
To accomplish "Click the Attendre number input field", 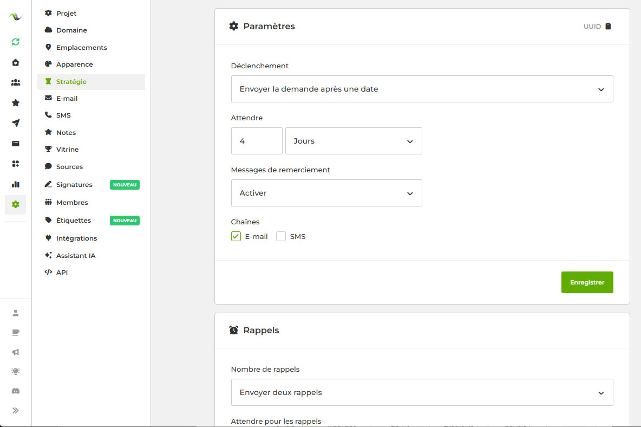I will pos(257,141).
